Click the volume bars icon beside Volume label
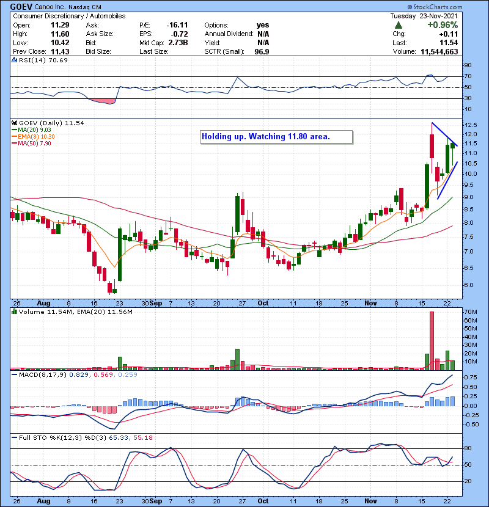The image size is (489, 507). 15,312
